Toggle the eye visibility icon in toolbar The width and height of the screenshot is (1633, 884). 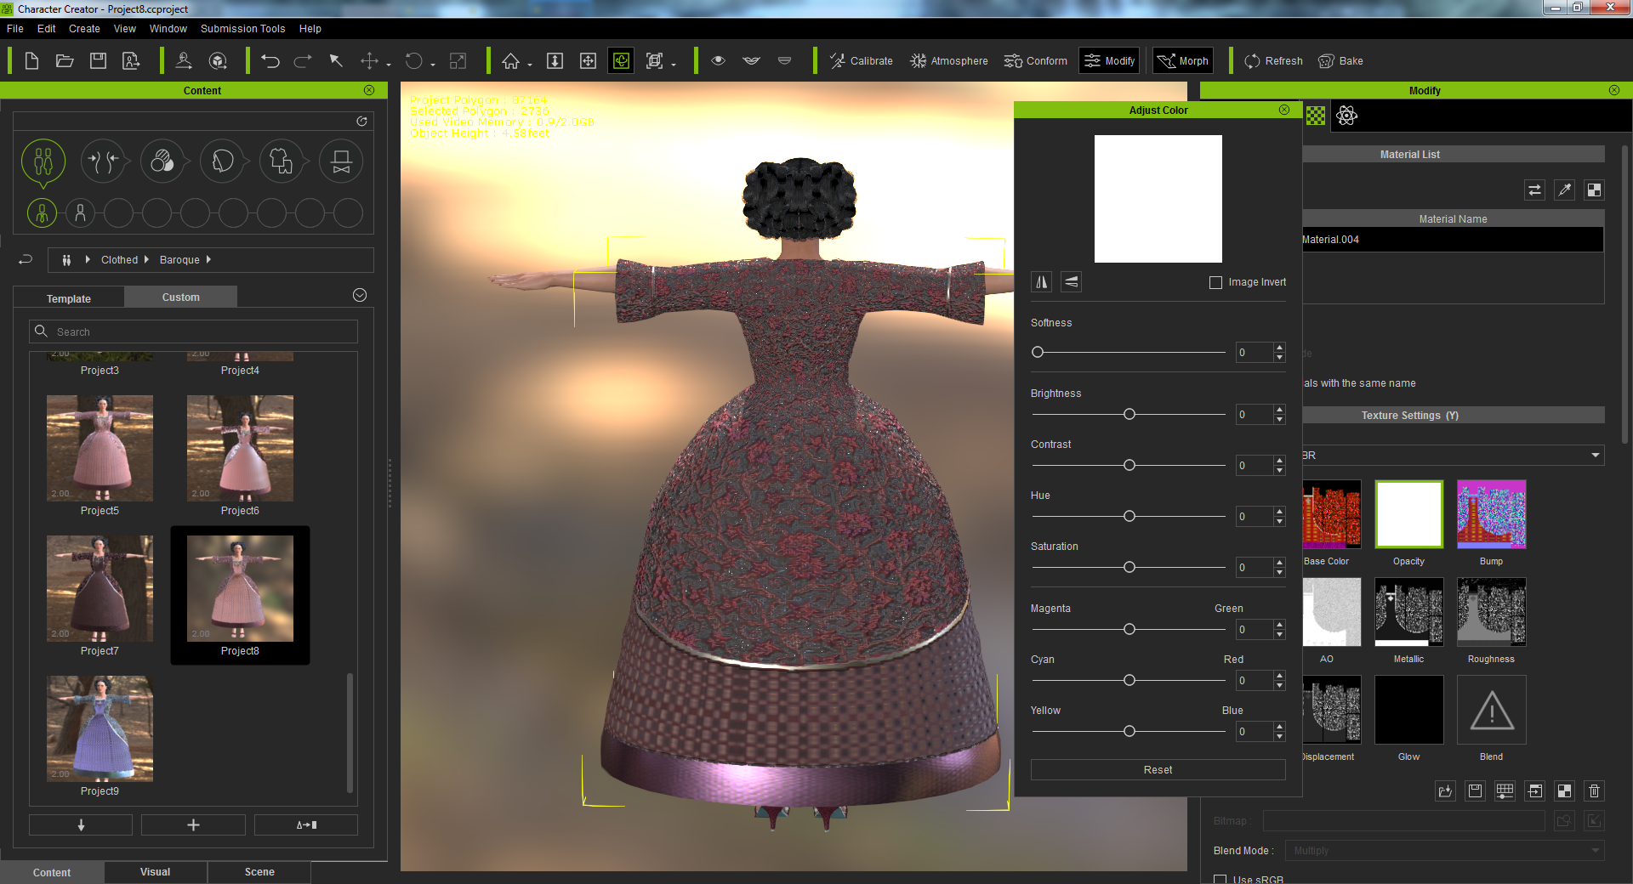point(718,61)
